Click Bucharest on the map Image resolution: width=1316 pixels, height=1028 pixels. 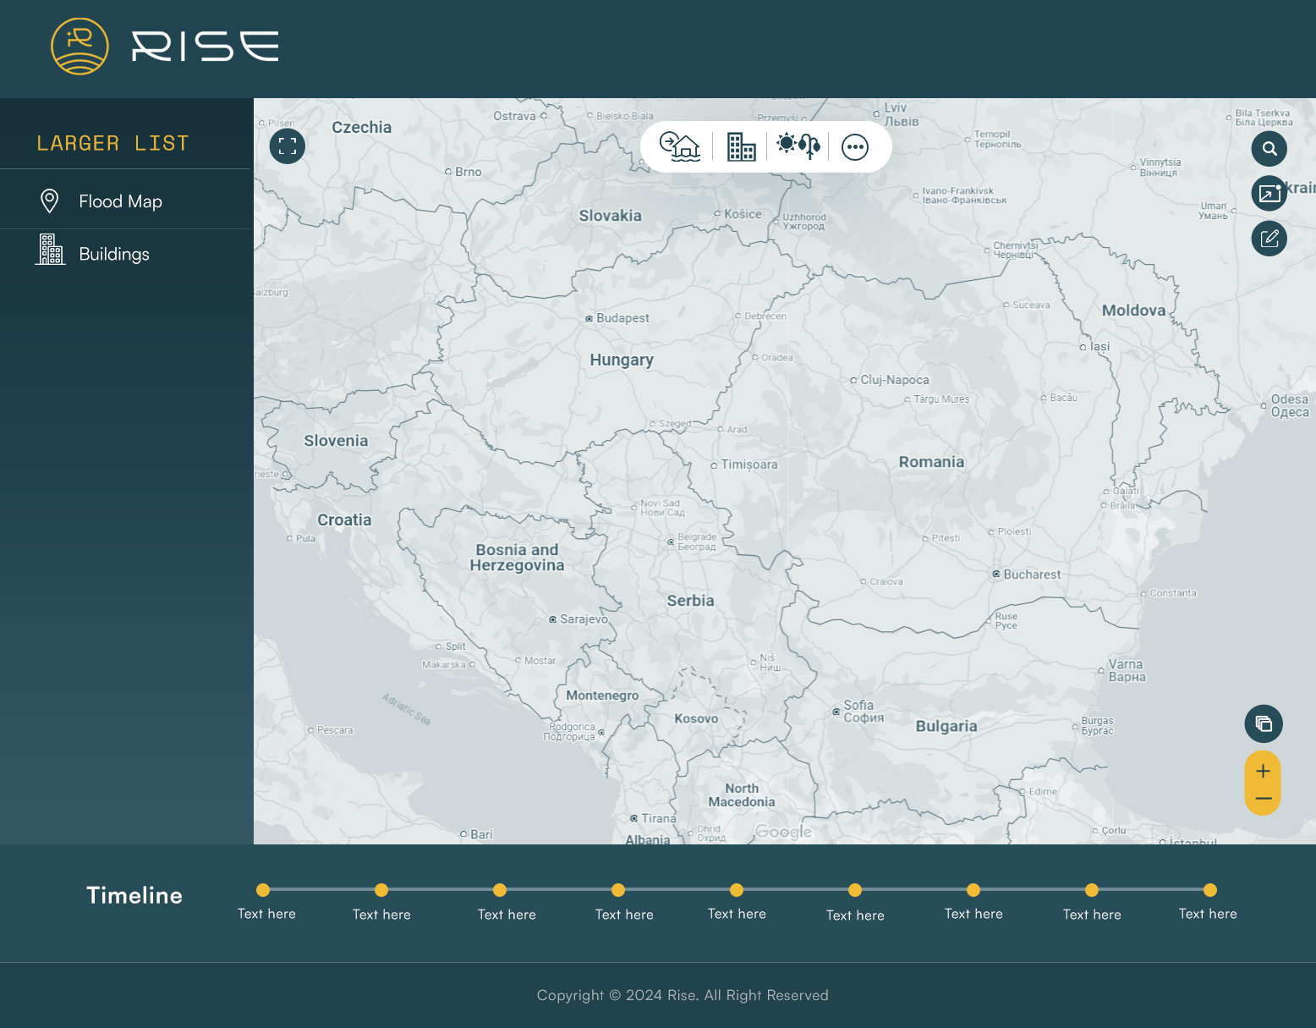(1030, 574)
